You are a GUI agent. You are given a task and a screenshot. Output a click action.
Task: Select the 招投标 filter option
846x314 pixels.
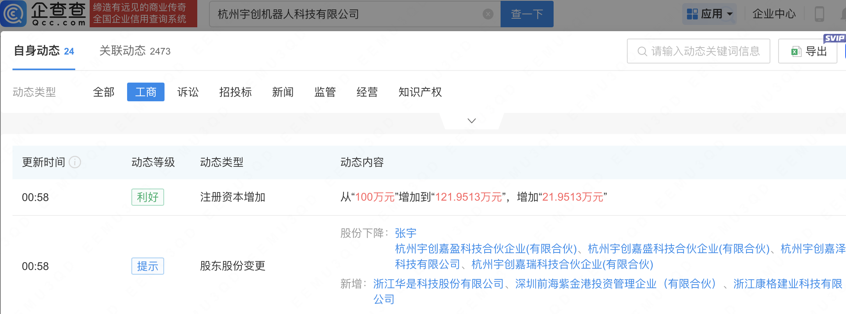coord(235,92)
